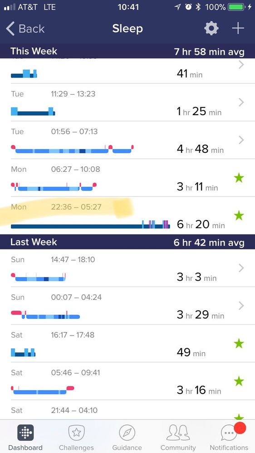The height and width of the screenshot is (453, 255).
Task: Open sleep settings gear icon
Action: point(211,29)
